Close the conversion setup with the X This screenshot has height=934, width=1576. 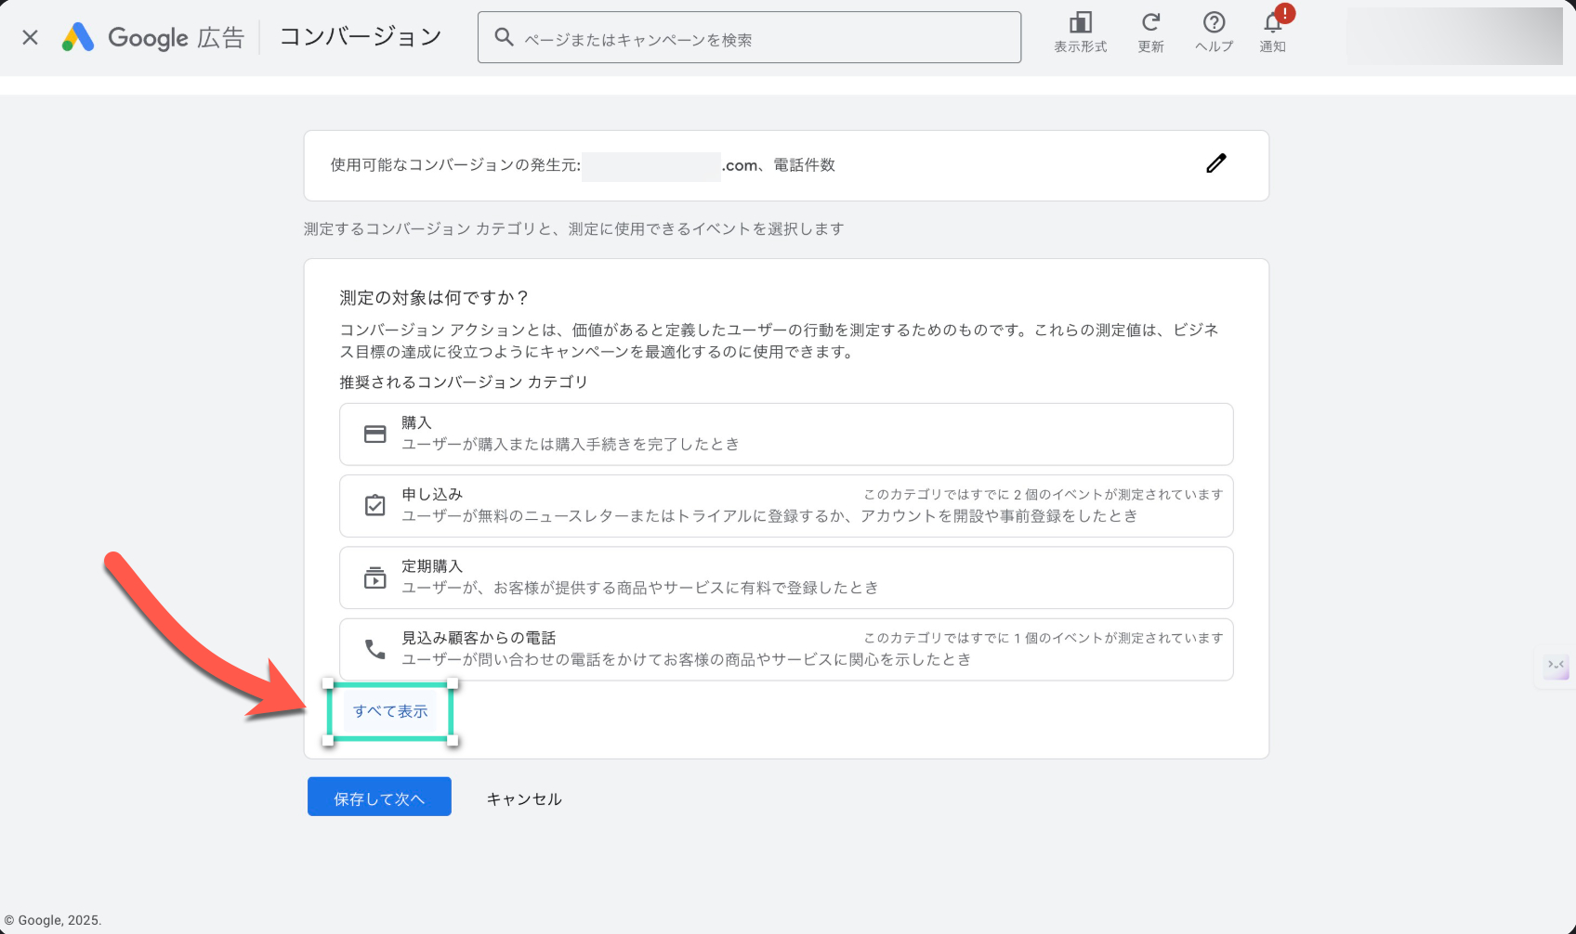click(x=30, y=36)
